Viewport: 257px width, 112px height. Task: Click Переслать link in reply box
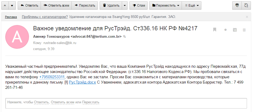point(91,102)
